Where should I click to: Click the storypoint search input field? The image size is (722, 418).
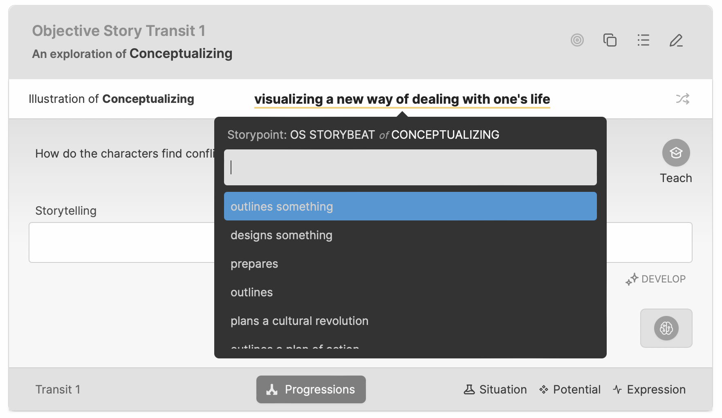(x=410, y=167)
